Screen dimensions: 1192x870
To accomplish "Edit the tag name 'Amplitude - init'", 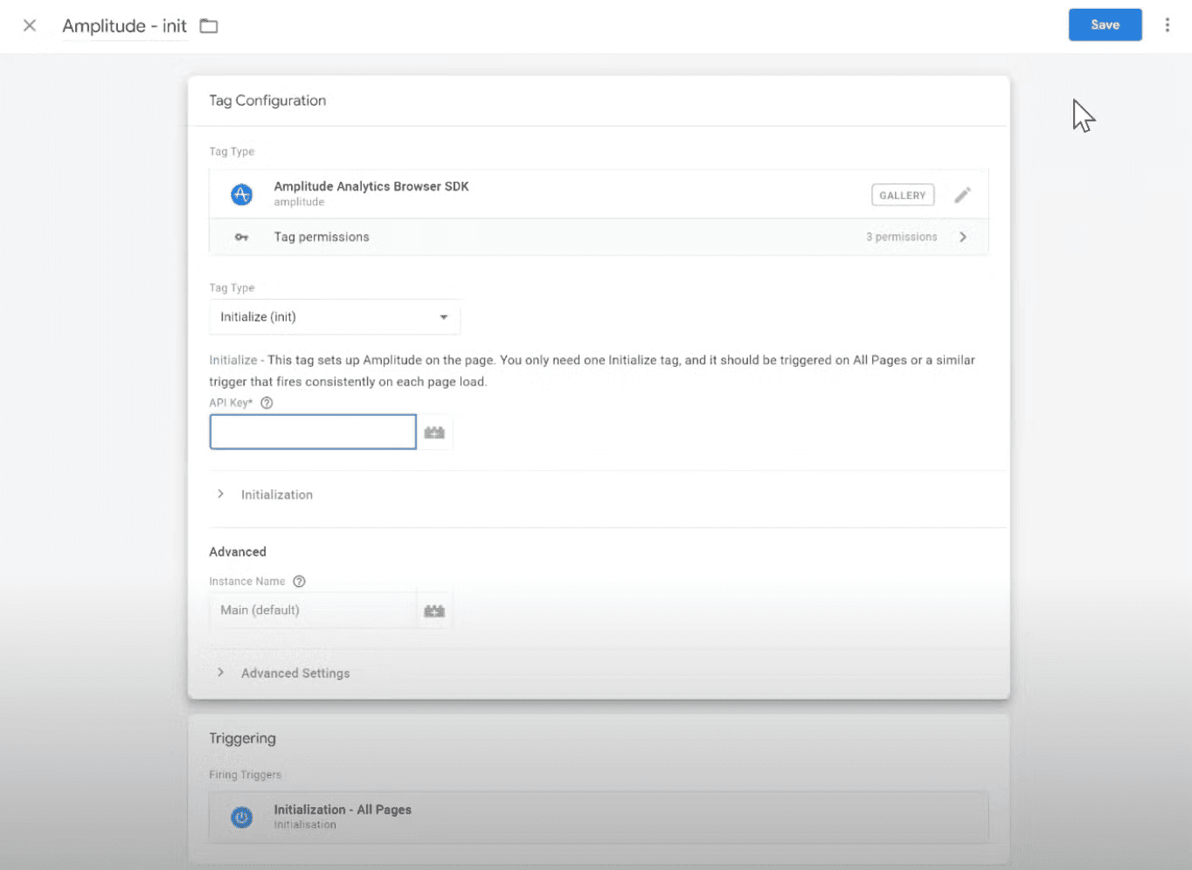I will click(x=124, y=26).
